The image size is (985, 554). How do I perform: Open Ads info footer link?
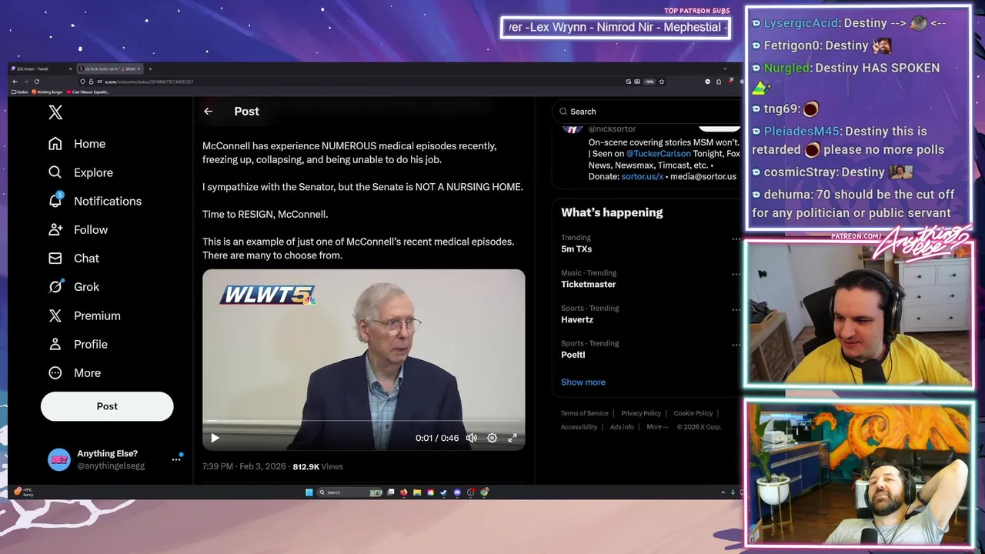[622, 427]
